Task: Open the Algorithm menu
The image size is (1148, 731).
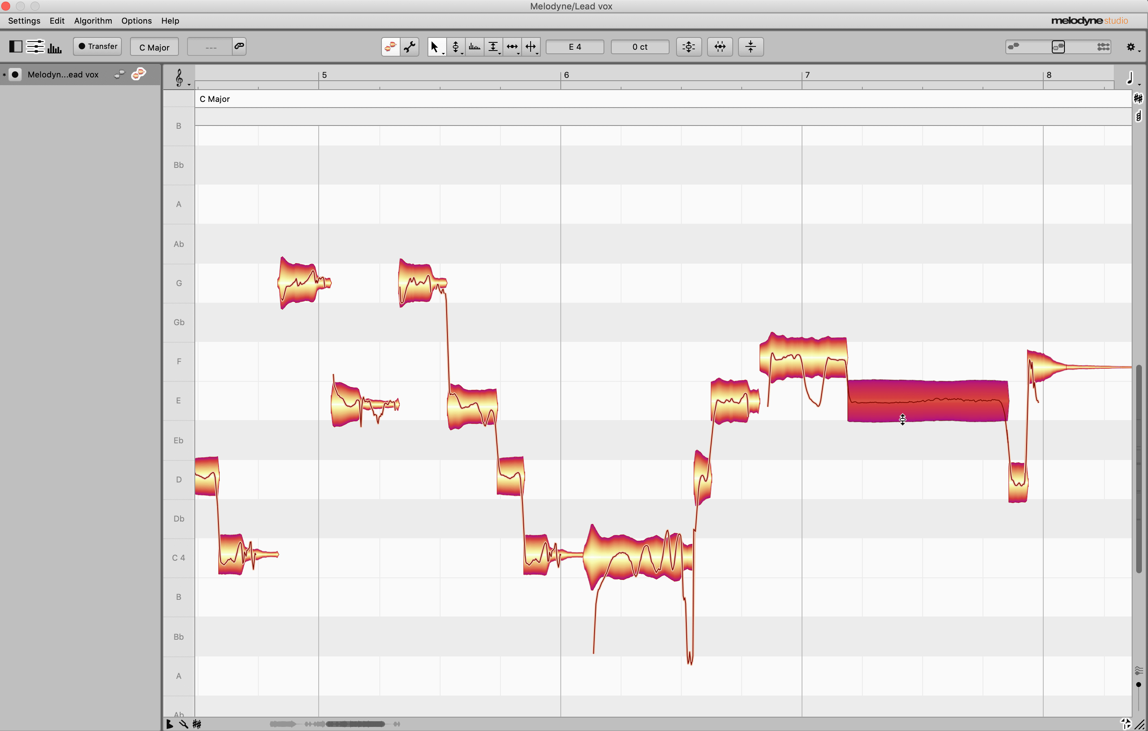Action: (93, 20)
